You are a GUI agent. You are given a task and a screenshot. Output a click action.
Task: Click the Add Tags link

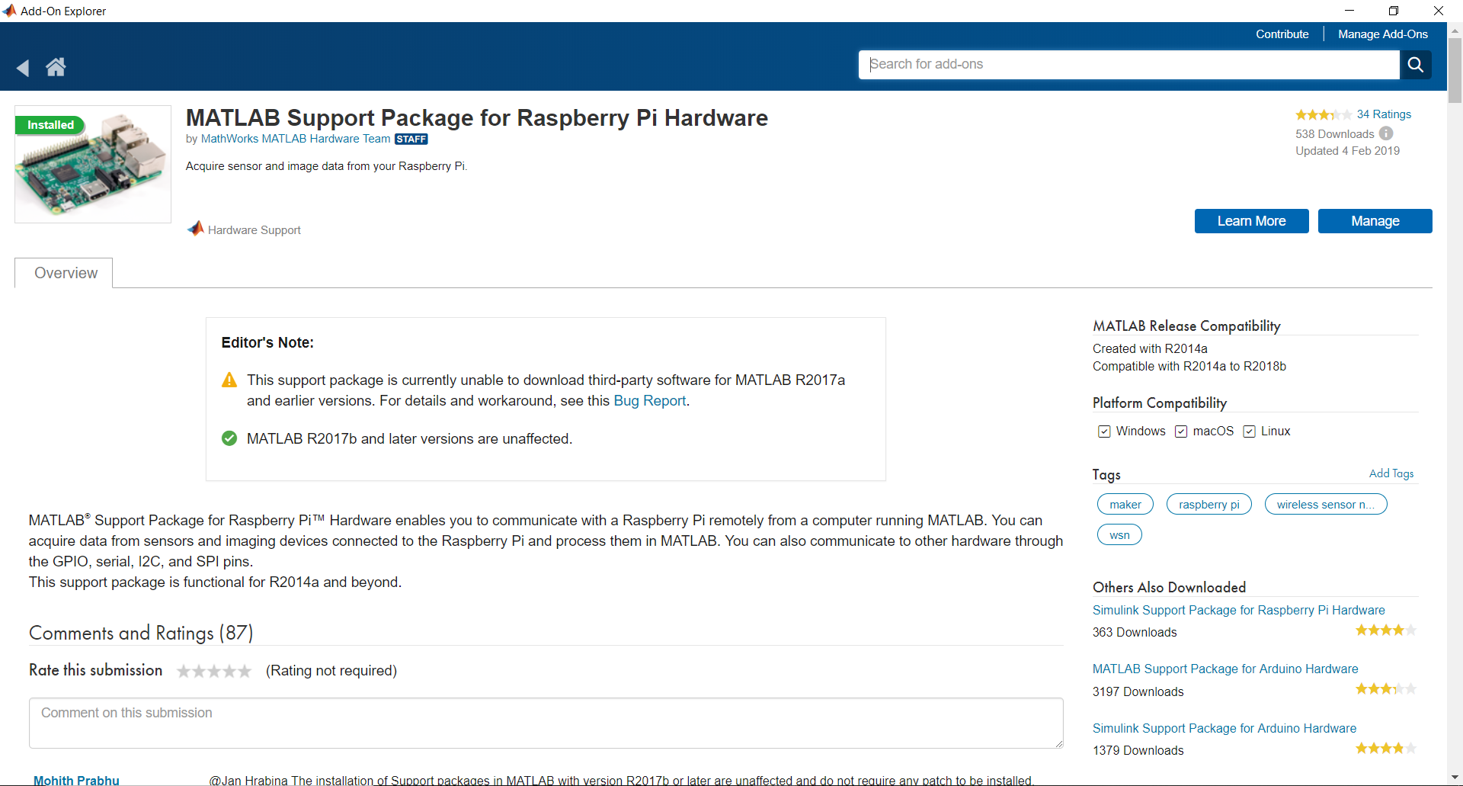(x=1391, y=473)
